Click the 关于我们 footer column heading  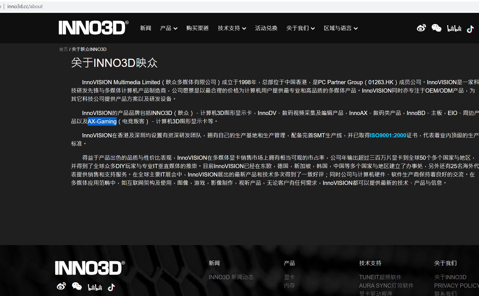445,263
